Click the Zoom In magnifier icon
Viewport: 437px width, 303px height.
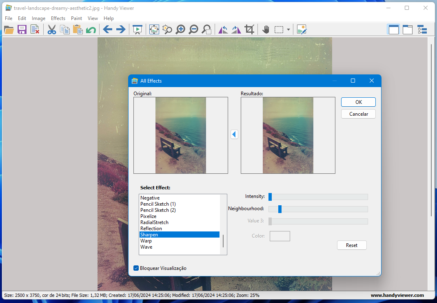(x=180, y=29)
